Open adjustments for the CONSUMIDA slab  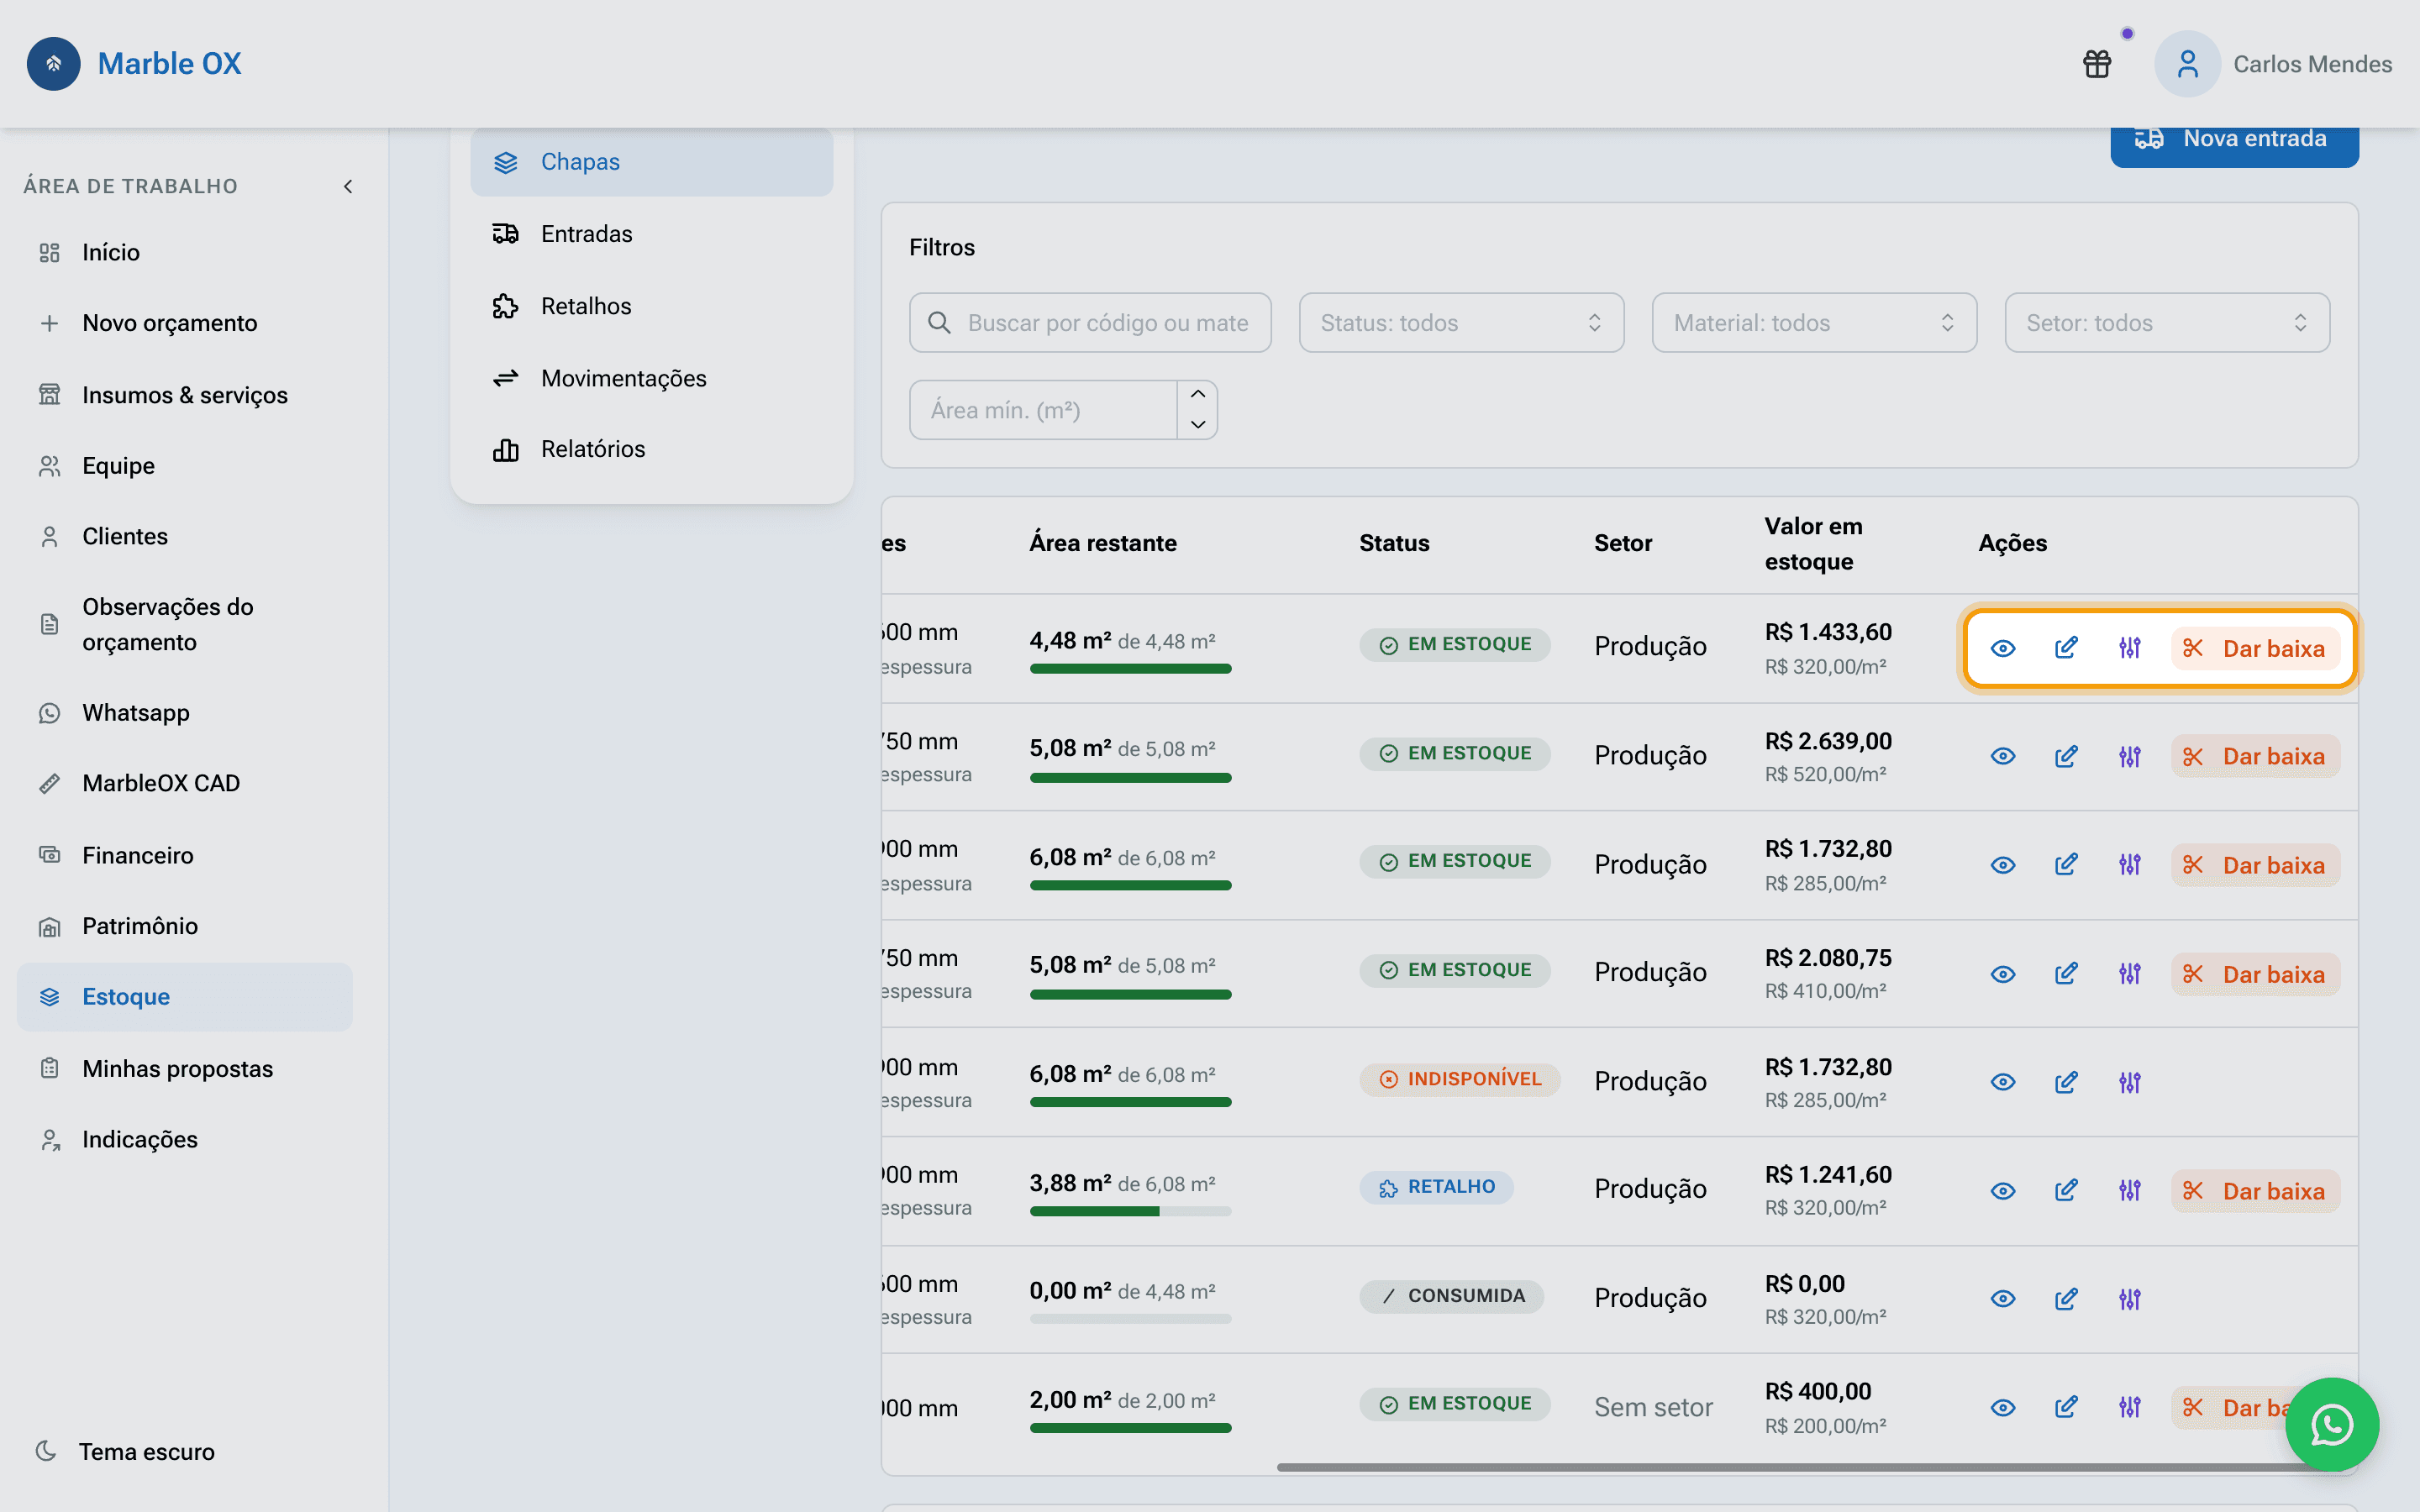pyautogui.click(x=2130, y=1299)
